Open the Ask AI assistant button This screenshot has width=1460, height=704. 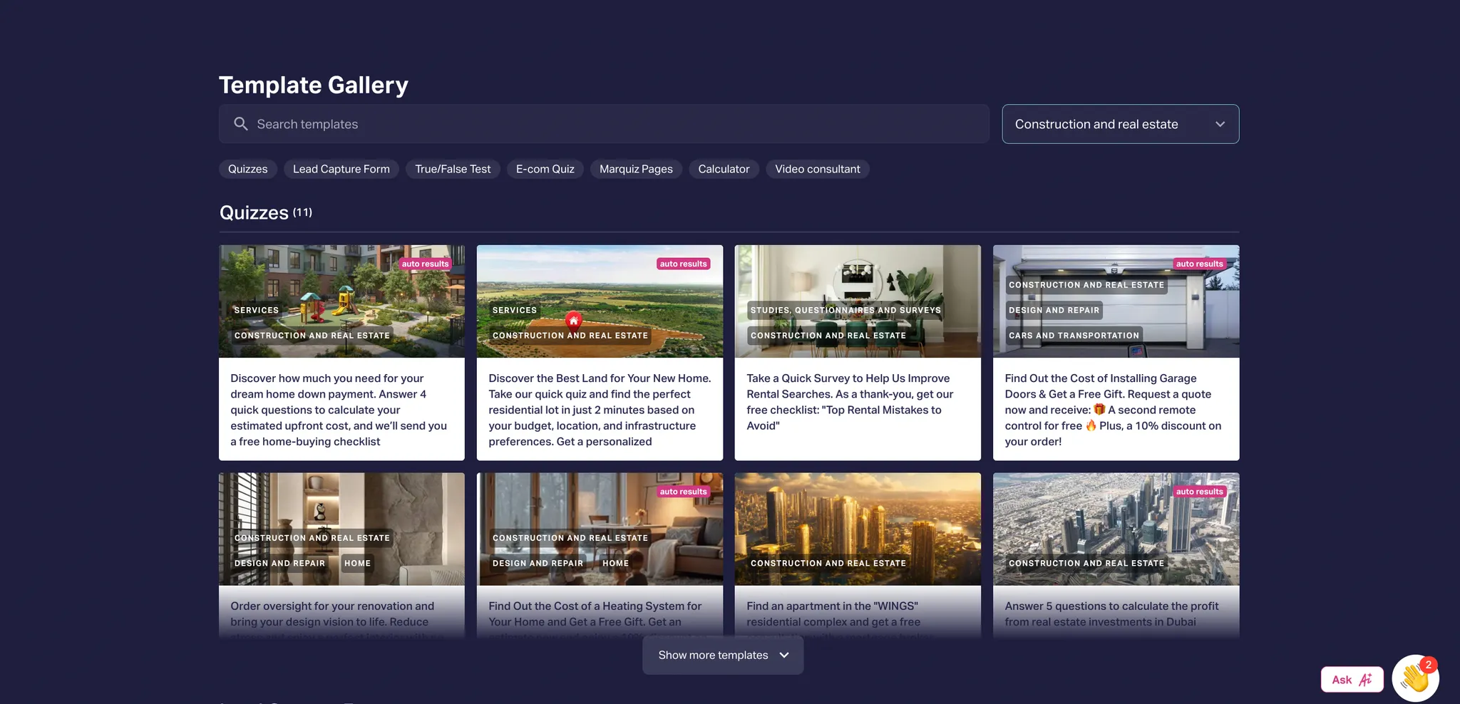point(1352,680)
